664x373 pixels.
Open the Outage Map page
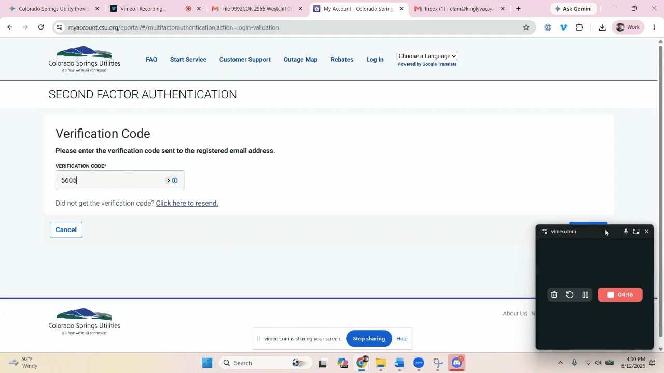(x=300, y=60)
